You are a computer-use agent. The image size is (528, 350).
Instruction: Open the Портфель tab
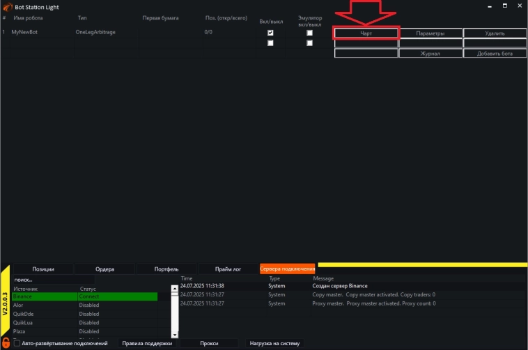[166, 269]
